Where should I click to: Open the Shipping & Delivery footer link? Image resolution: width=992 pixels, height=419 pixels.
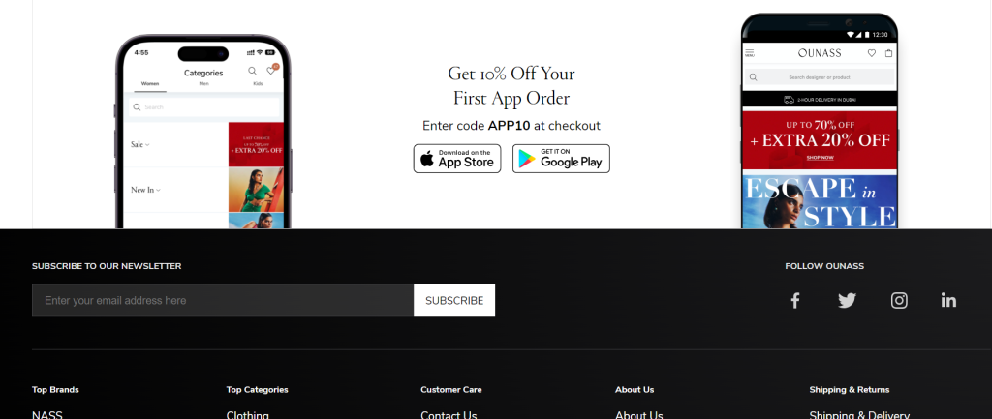(x=859, y=414)
